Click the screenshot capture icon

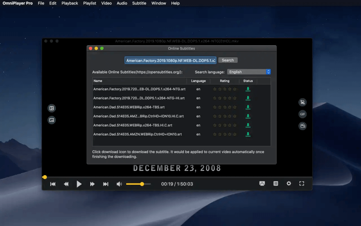[303, 102]
